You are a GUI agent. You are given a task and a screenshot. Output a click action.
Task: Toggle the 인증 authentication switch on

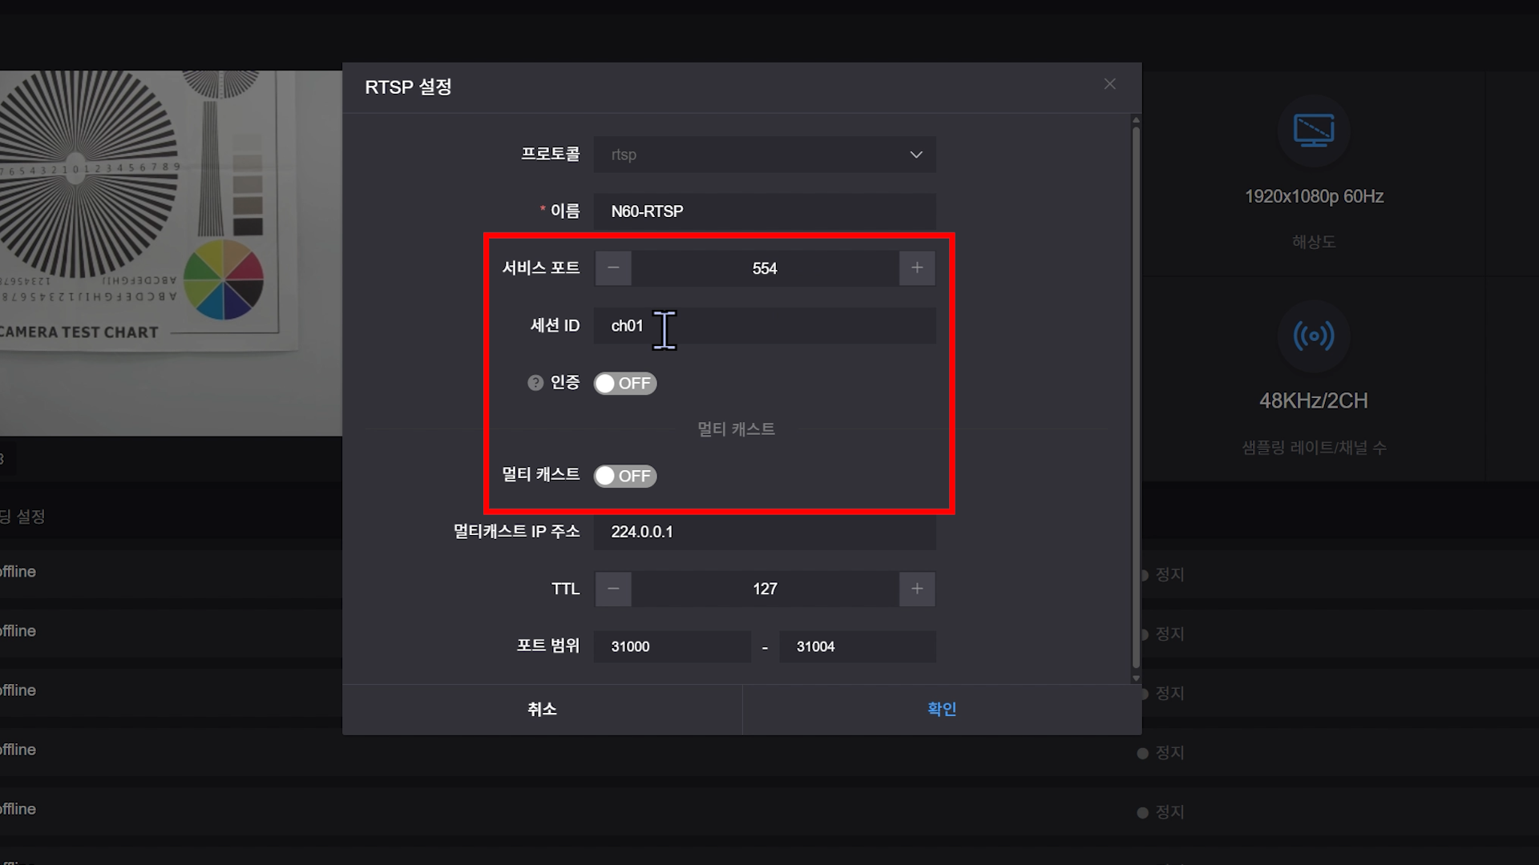pyautogui.click(x=625, y=384)
